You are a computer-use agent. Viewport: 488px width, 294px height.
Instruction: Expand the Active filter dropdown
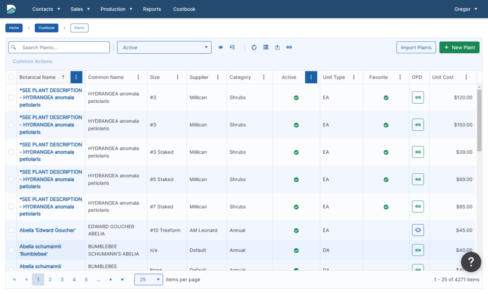tap(164, 47)
